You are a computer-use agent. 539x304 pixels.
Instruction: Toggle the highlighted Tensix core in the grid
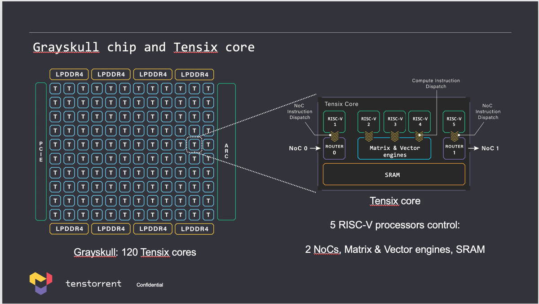point(194,143)
